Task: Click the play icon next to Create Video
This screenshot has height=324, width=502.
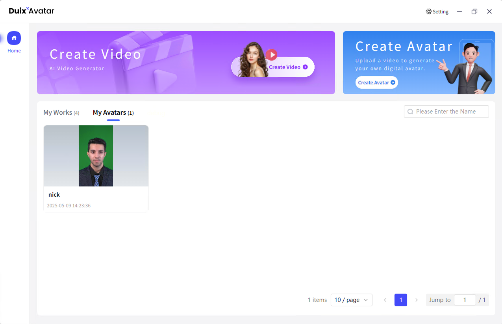Action: [x=272, y=54]
